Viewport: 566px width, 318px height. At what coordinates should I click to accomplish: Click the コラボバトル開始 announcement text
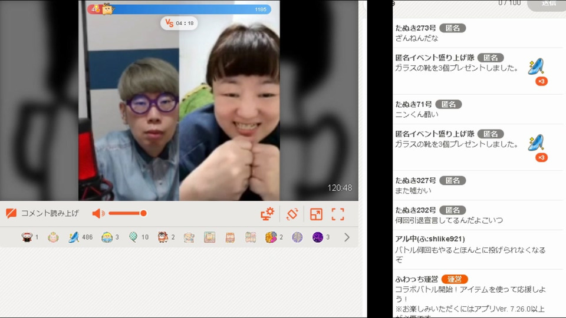click(x=470, y=294)
